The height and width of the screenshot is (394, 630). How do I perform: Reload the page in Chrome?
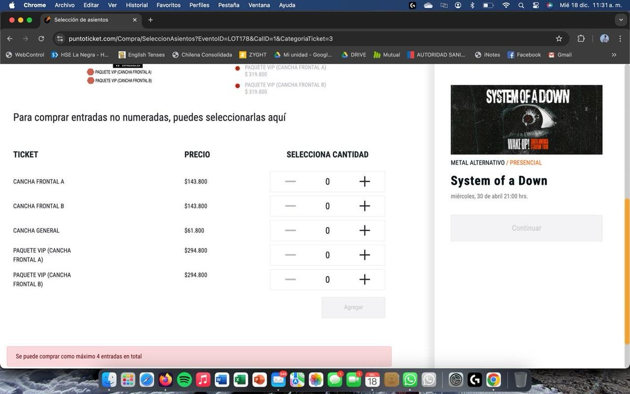(41, 38)
